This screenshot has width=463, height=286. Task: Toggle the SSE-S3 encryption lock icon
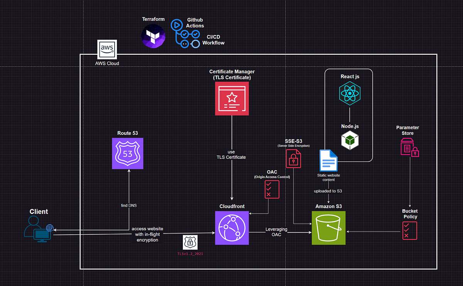click(293, 158)
